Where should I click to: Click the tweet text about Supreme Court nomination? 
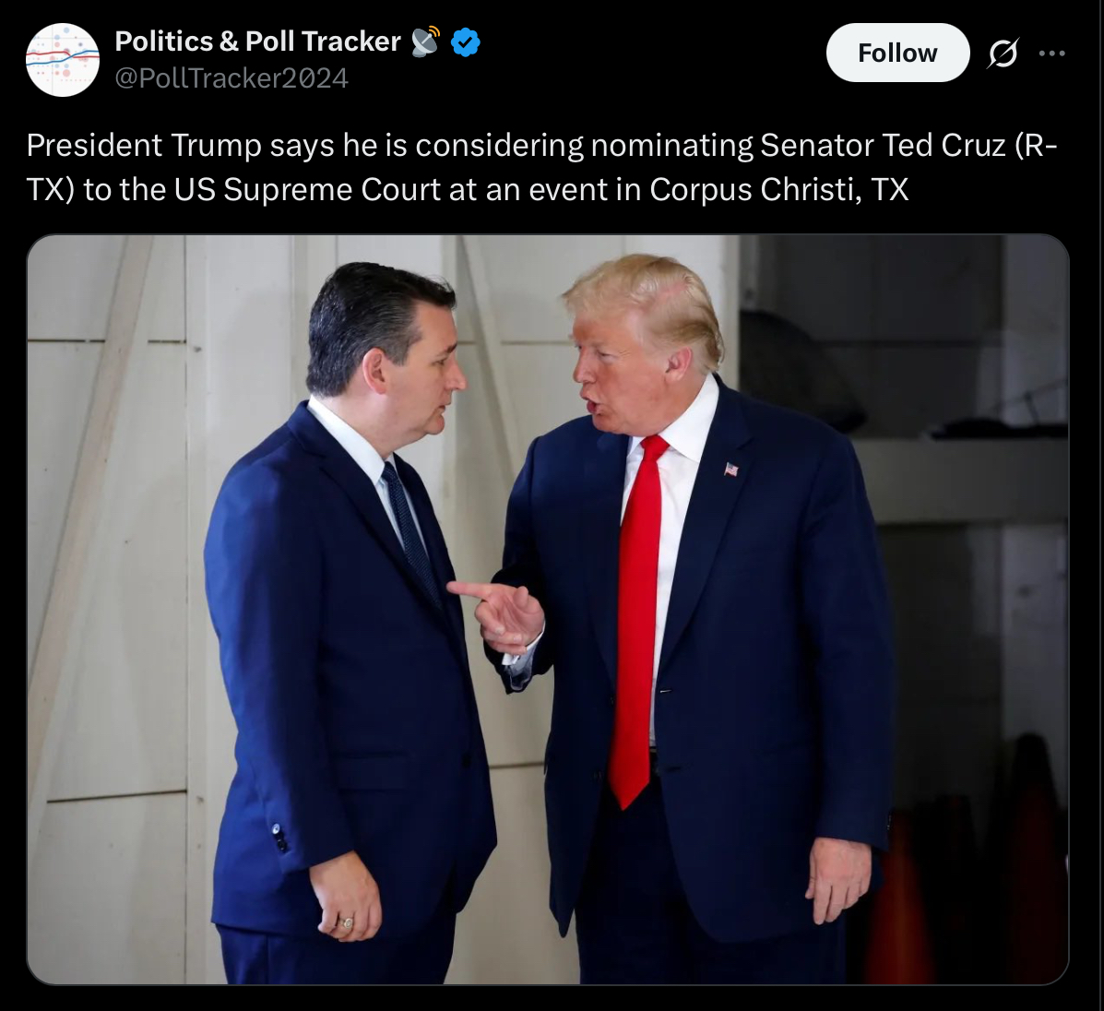click(x=541, y=167)
